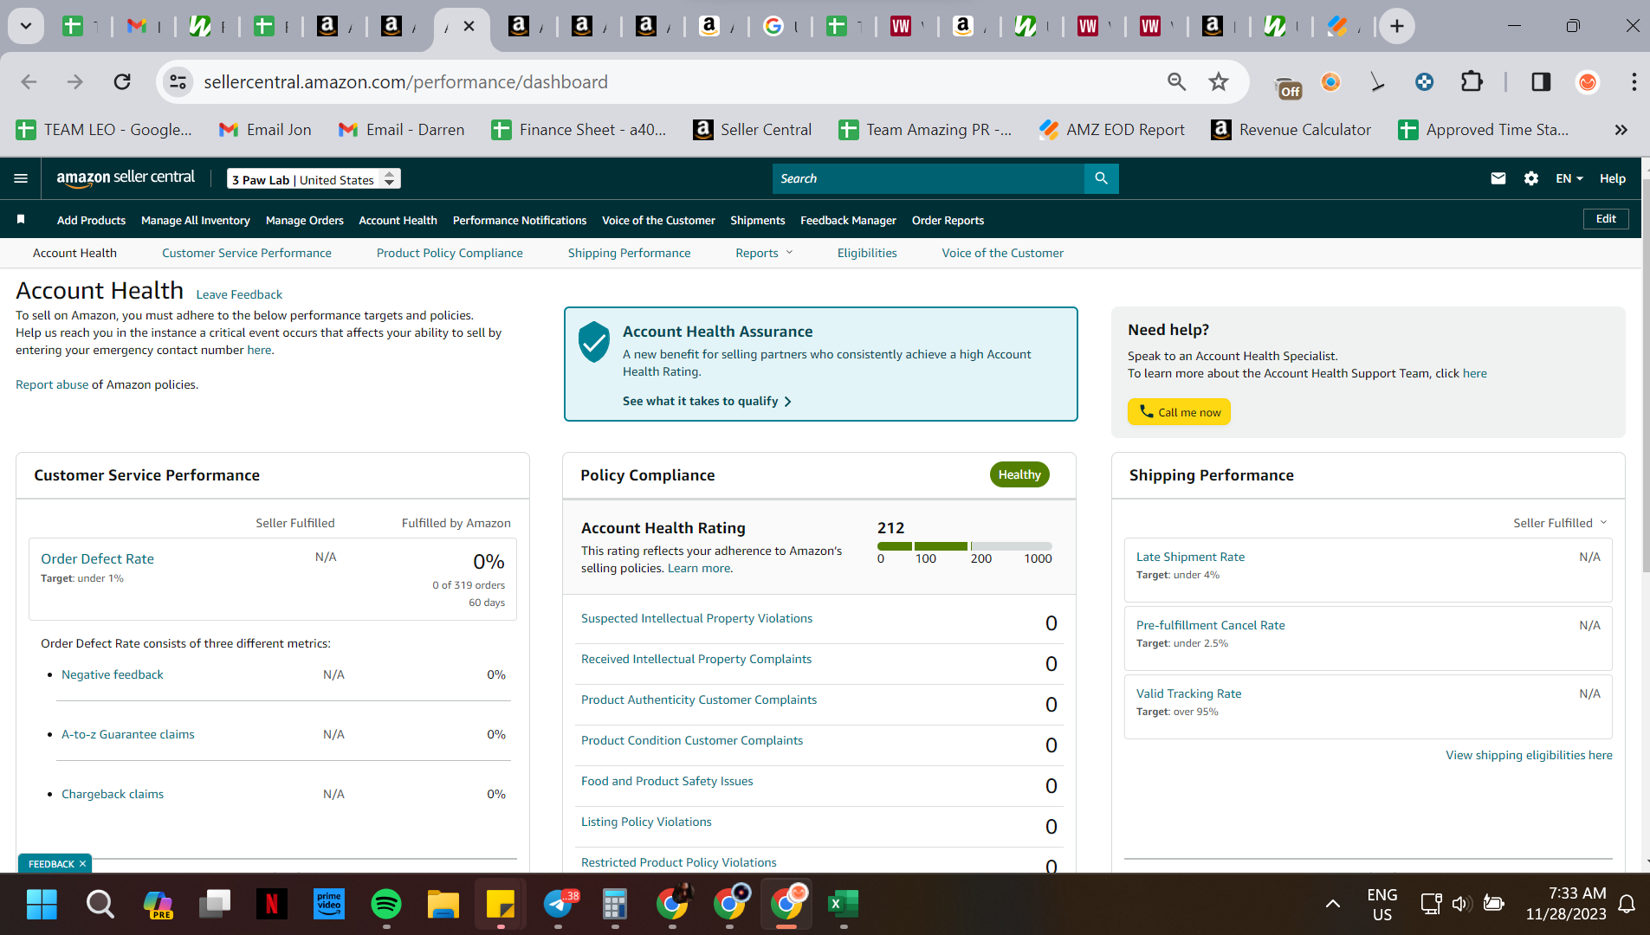Expand the EN language dropdown

click(1569, 178)
